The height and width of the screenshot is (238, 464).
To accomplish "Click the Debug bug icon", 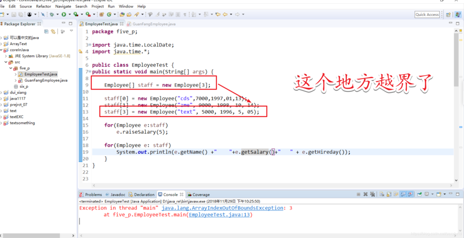I will tap(51, 14).
